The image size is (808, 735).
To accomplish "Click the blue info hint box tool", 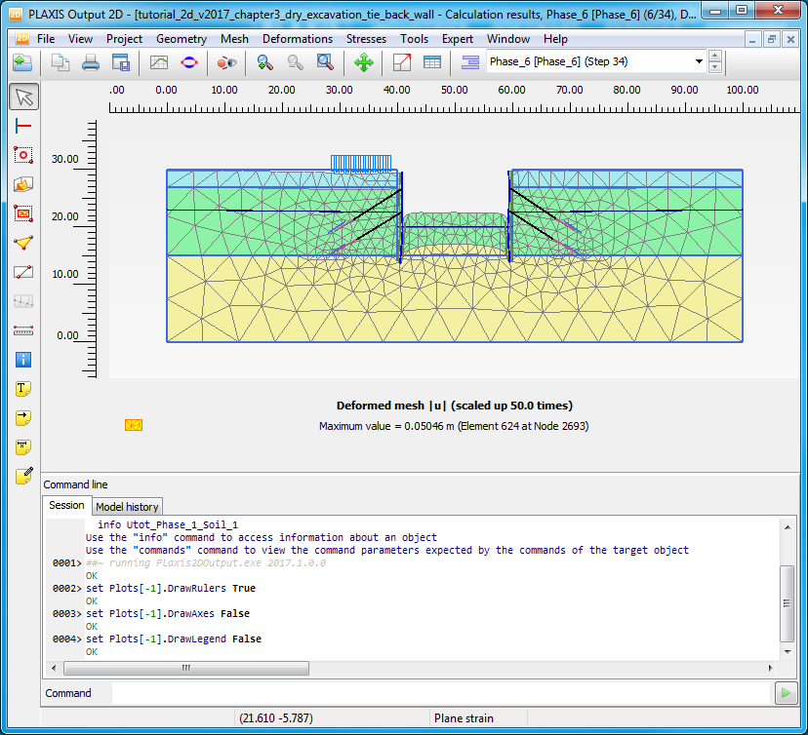I will [24, 360].
